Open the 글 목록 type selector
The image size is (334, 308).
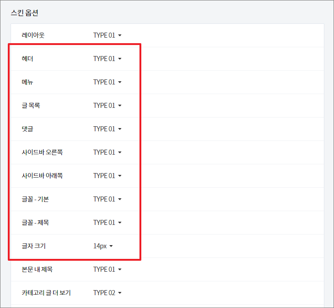click(x=107, y=106)
